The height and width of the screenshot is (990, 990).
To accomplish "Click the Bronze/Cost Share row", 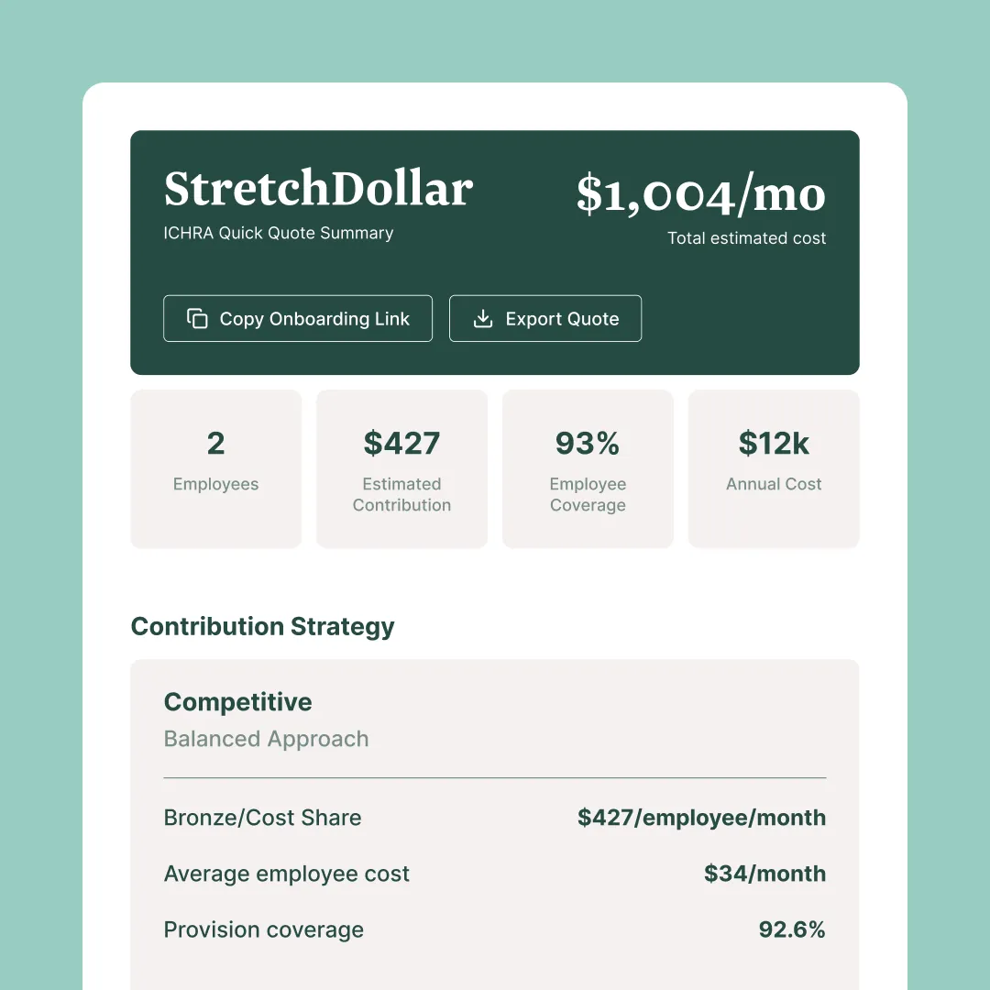I will point(262,818).
